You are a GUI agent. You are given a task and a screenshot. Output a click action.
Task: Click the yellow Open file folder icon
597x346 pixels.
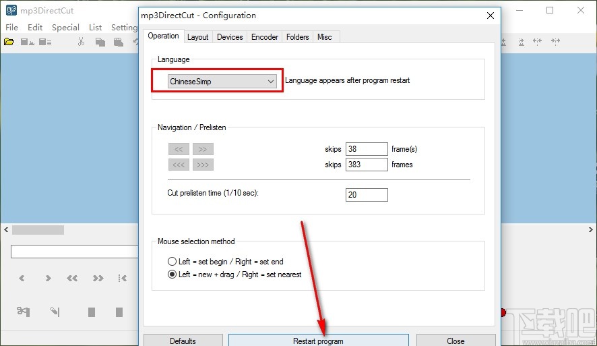coord(9,42)
